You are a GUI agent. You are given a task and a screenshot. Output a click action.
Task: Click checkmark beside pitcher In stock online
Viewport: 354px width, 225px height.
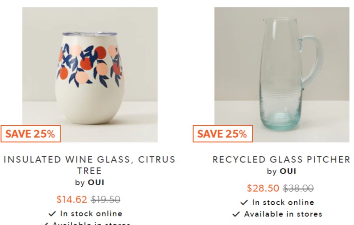click(x=244, y=203)
